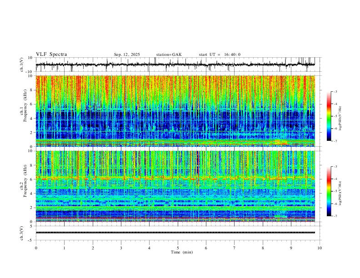Click the ch.1 spectrogram panel
Screen dimensions: 360x278
[x=175, y=111]
